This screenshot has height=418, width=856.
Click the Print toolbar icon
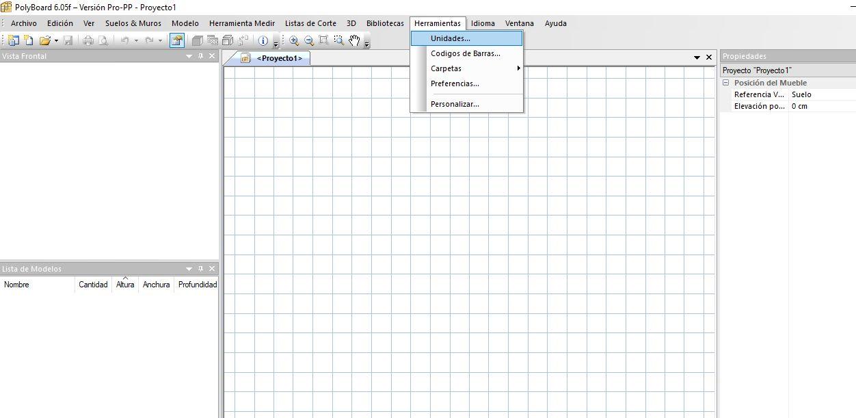point(88,40)
